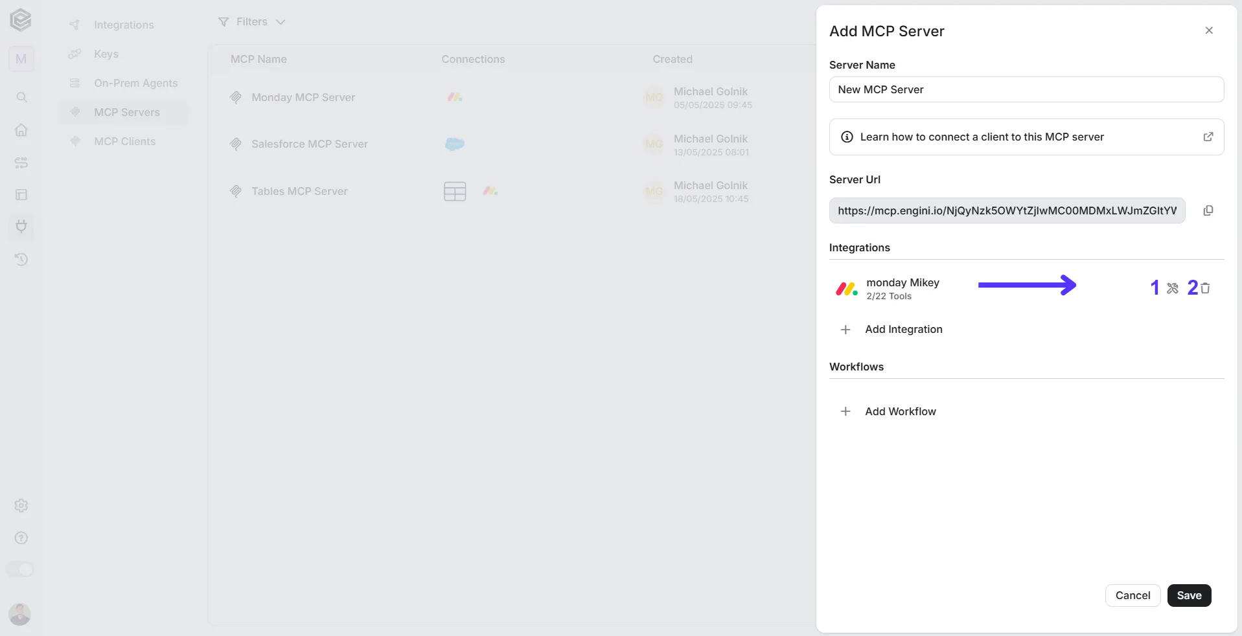Click the monday Mikey integration name
The height and width of the screenshot is (636, 1242).
(903, 282)
